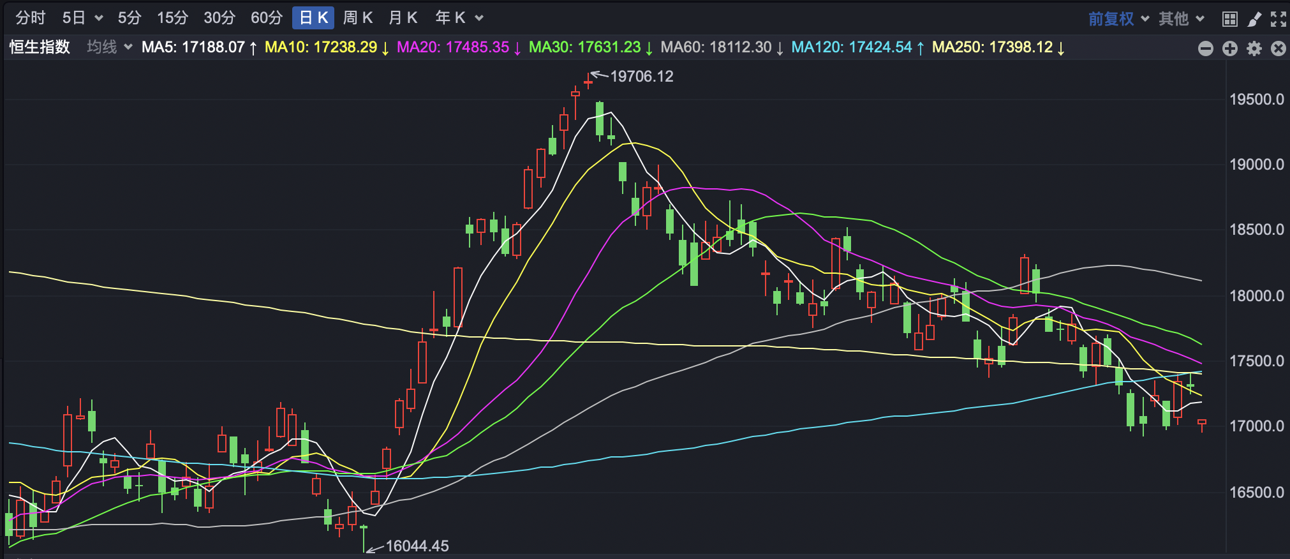Expand the 5日 dropdown arrow
The image size is (1290, 559).
tap(99, 19)
